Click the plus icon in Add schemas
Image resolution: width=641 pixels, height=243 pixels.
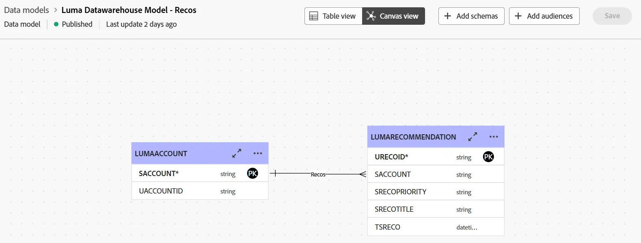(448, 16)
